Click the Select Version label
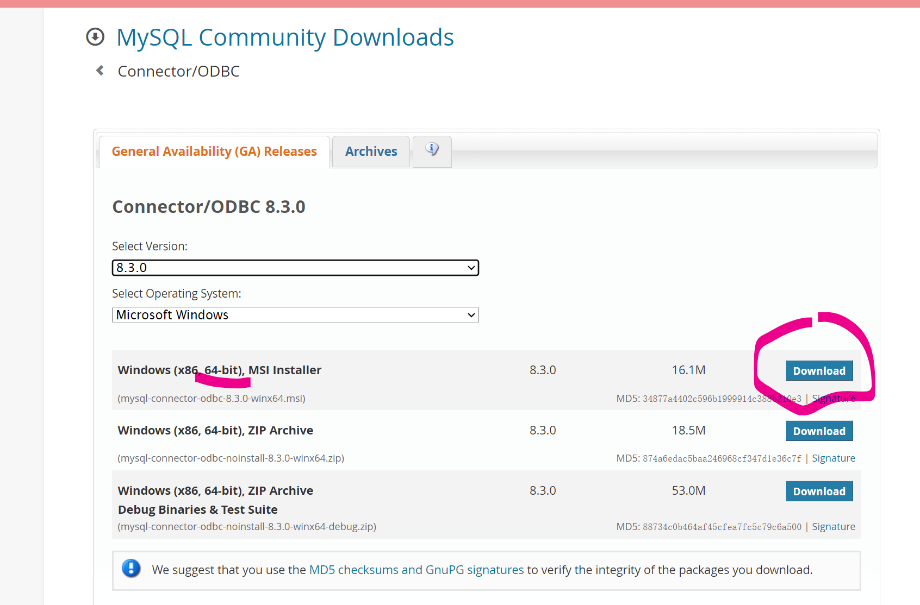 click(150, 247)
